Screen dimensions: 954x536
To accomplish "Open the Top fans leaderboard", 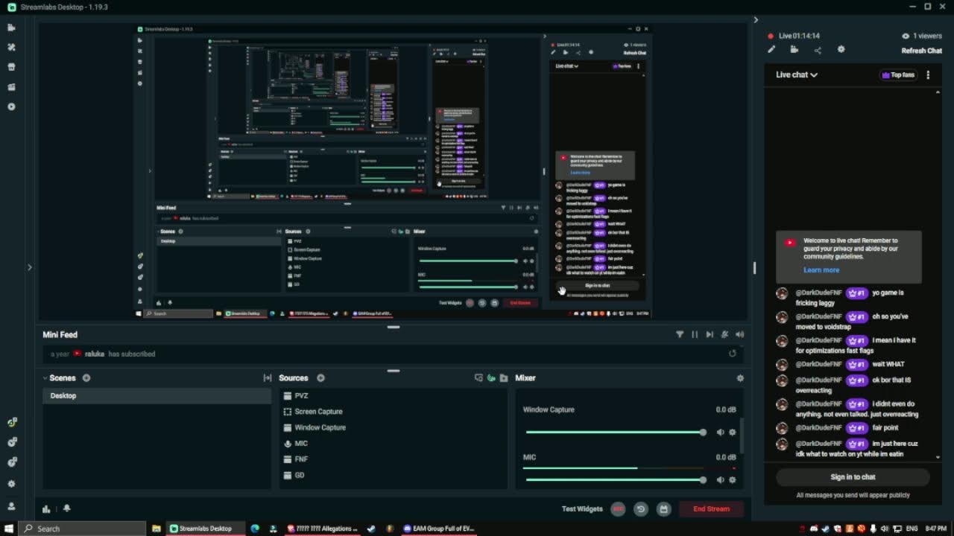I will tap(898, 75).
